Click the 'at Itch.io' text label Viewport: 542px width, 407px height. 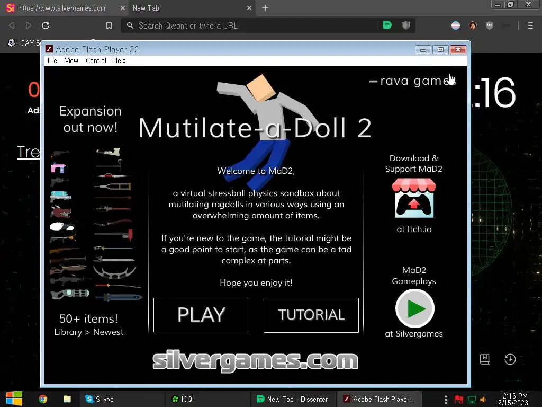(414, 229)
